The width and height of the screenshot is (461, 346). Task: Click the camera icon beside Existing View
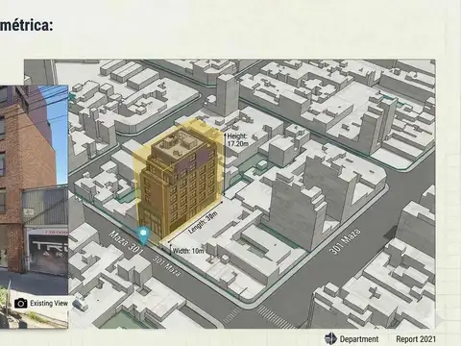coord(21,303)
